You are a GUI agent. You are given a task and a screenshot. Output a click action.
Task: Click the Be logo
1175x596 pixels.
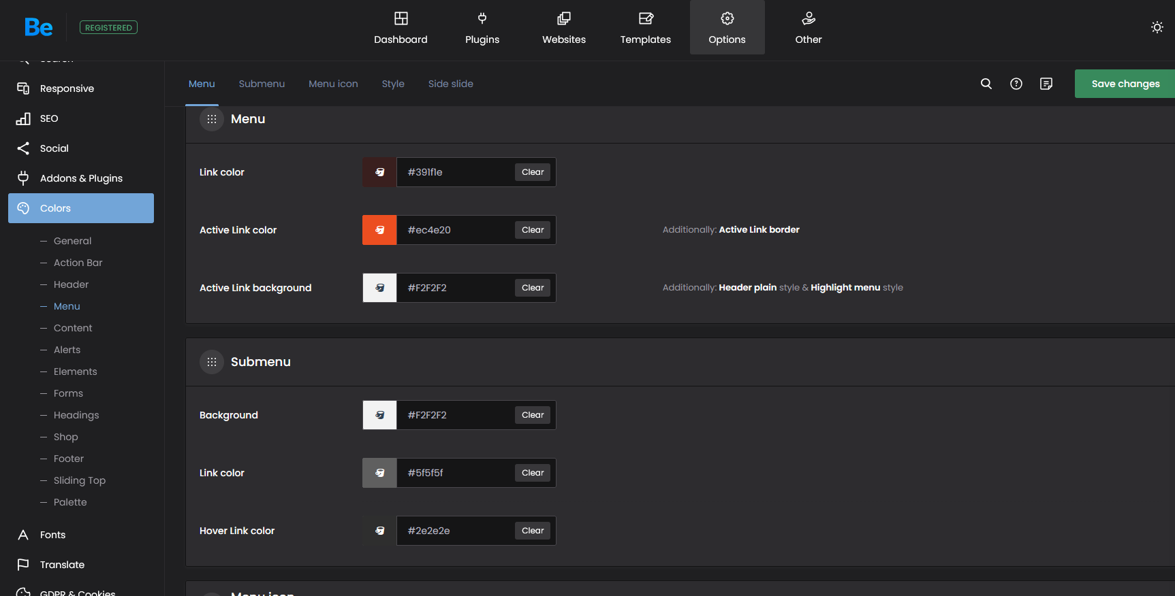click(38, 27)
